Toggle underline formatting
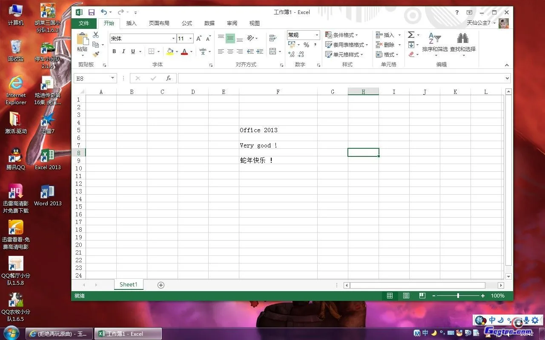This screenshot has width=545, height=340. pos(132,51)
